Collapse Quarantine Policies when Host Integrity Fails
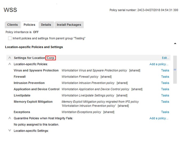Viewport: 182px width, 141px height. point(10,118)
